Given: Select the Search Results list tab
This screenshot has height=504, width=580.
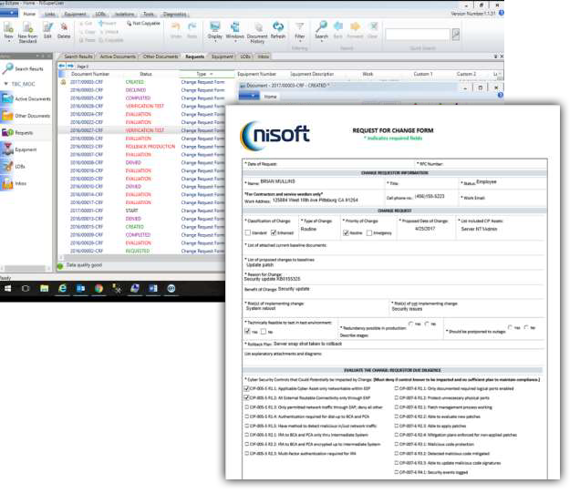Looking at the screenshot, I should click(78, 57).
